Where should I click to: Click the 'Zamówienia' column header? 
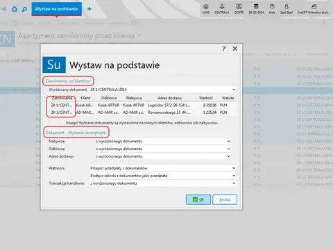[62, 98]
